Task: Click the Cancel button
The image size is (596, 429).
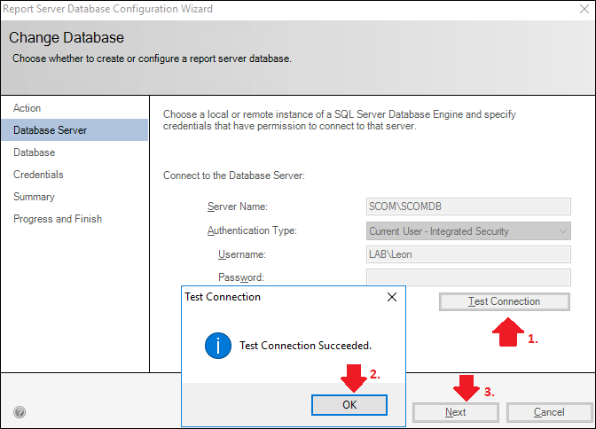Action: point(549,412)
